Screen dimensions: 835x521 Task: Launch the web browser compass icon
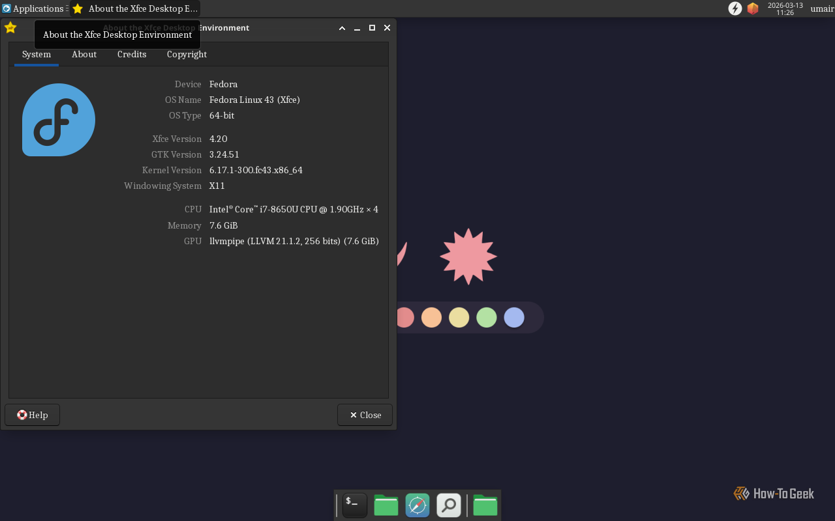pos(417,505)
